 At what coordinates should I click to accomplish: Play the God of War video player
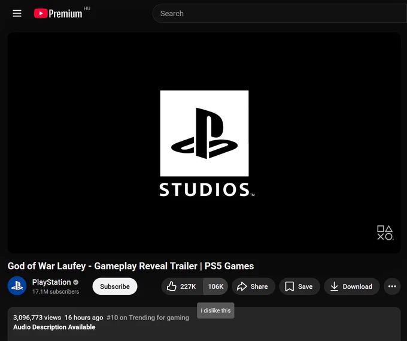point(204,143)
